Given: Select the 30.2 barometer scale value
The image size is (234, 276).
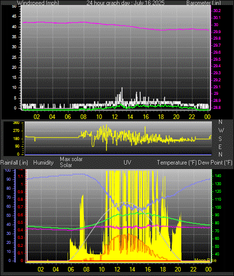Looking at the screenshot, I should 217,11.
